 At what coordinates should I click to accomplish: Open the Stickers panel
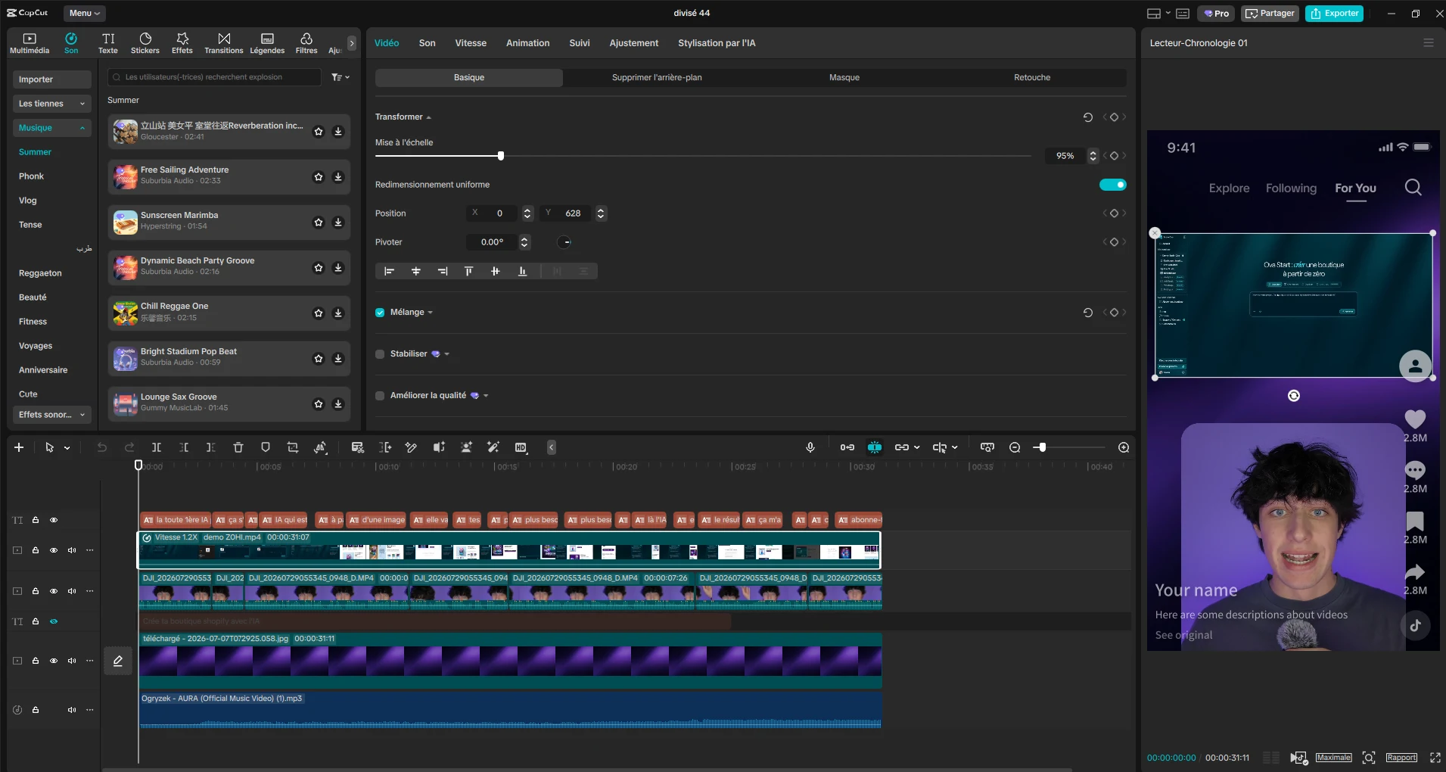(145, 43)
